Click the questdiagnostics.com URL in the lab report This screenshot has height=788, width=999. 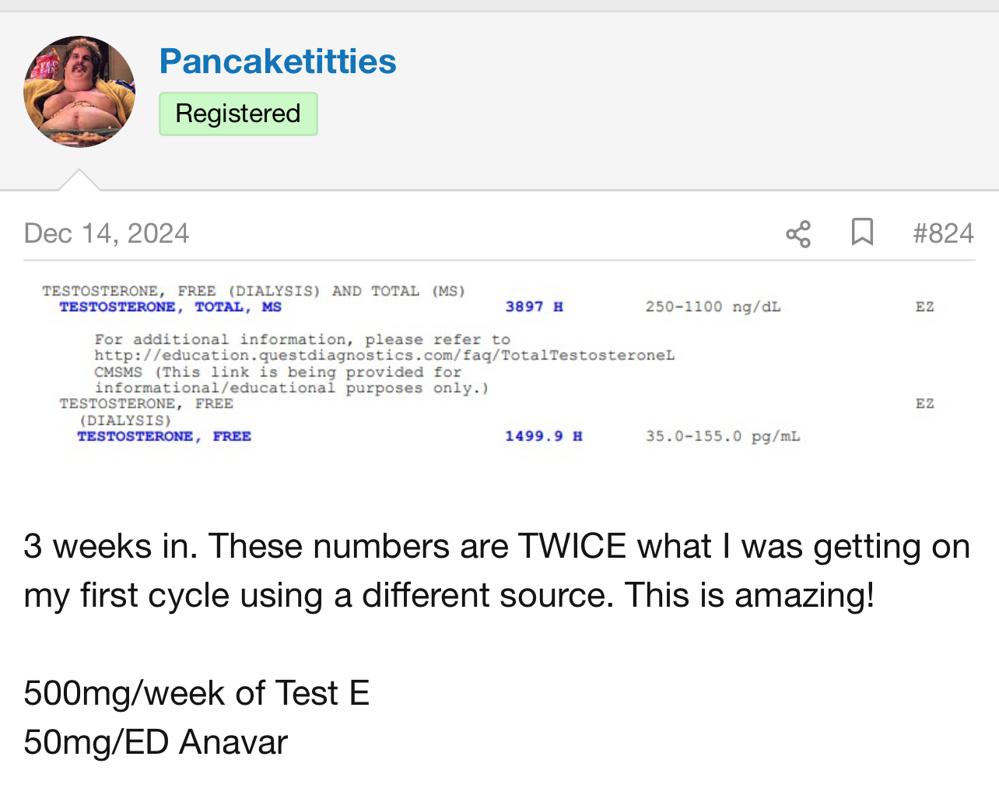coord(384,355)
